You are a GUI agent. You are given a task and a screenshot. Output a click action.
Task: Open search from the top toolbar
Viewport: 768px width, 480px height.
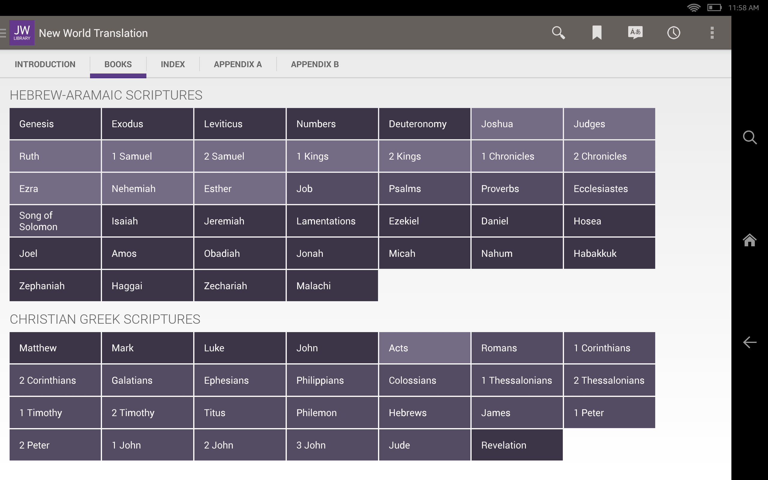point(558,33)
